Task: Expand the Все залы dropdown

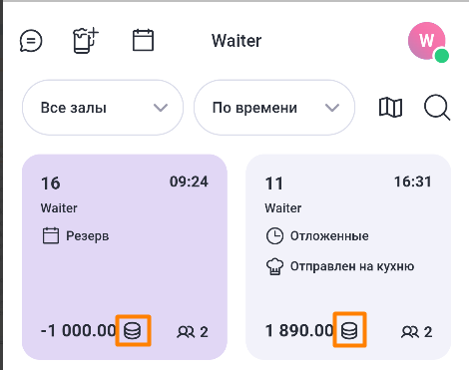Action: click(x=103, y=108)
